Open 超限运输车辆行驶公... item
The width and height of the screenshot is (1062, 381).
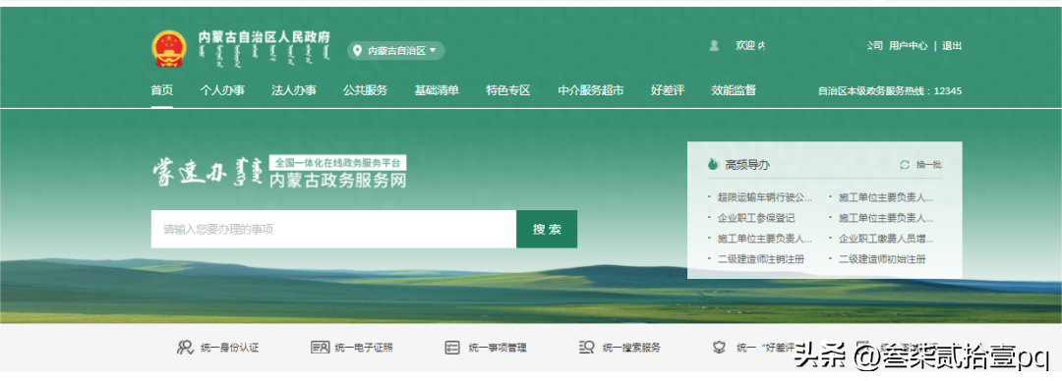click(x=765, y=197)
